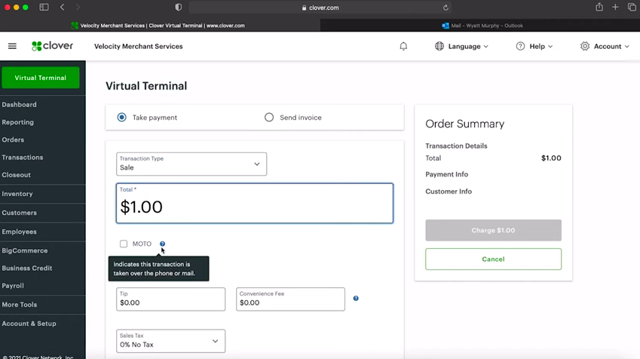Click the Safari share icon

[x=599, y=7]
